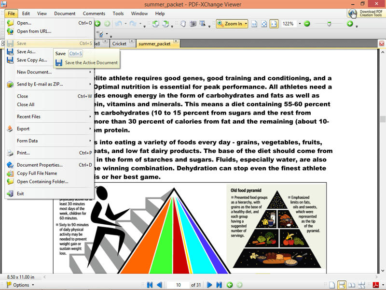Choose Close in the File menu
386x290 pixels.
tap(49, 96)
